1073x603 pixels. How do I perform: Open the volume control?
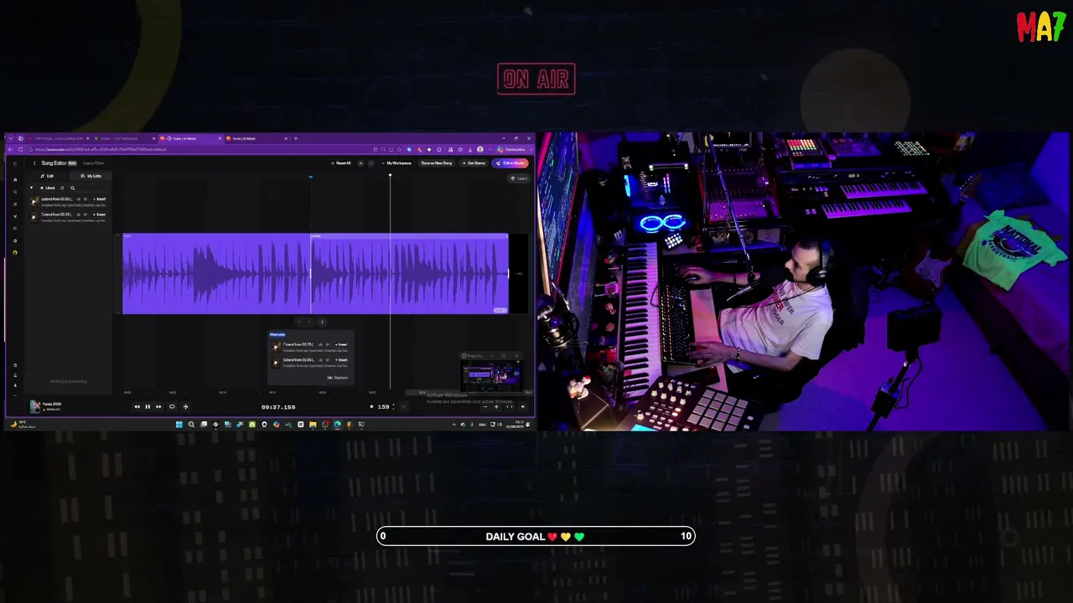[x=523, y=407]
